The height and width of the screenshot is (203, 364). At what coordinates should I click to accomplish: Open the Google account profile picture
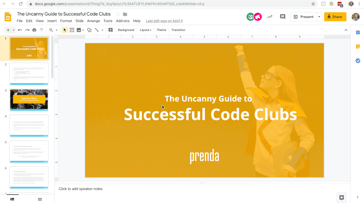356,17
